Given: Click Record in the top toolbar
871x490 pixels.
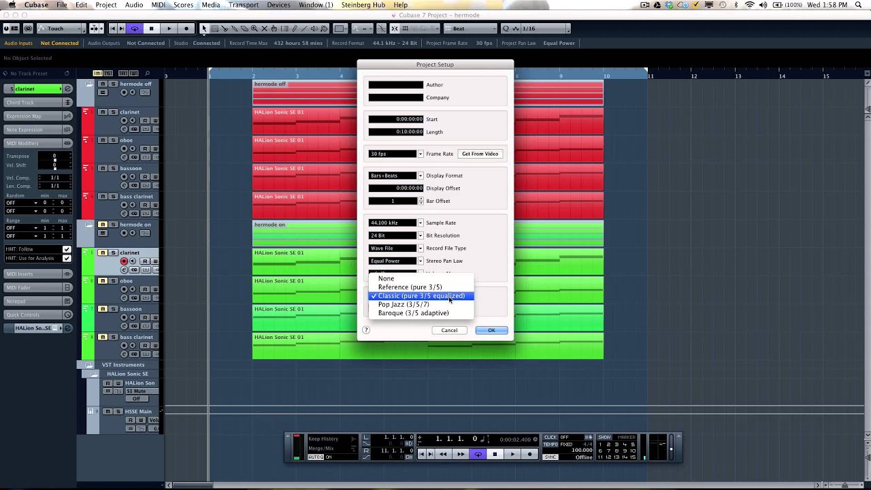Looking at the screenshot, I should tap(186, 29).
